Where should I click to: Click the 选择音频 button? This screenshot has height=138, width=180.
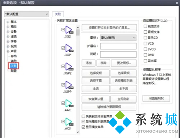point(124,73)
